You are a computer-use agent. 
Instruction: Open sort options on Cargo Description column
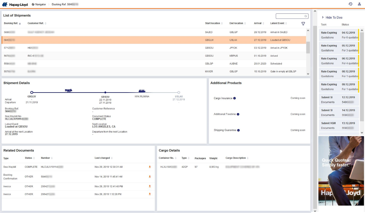pos(248,158)
